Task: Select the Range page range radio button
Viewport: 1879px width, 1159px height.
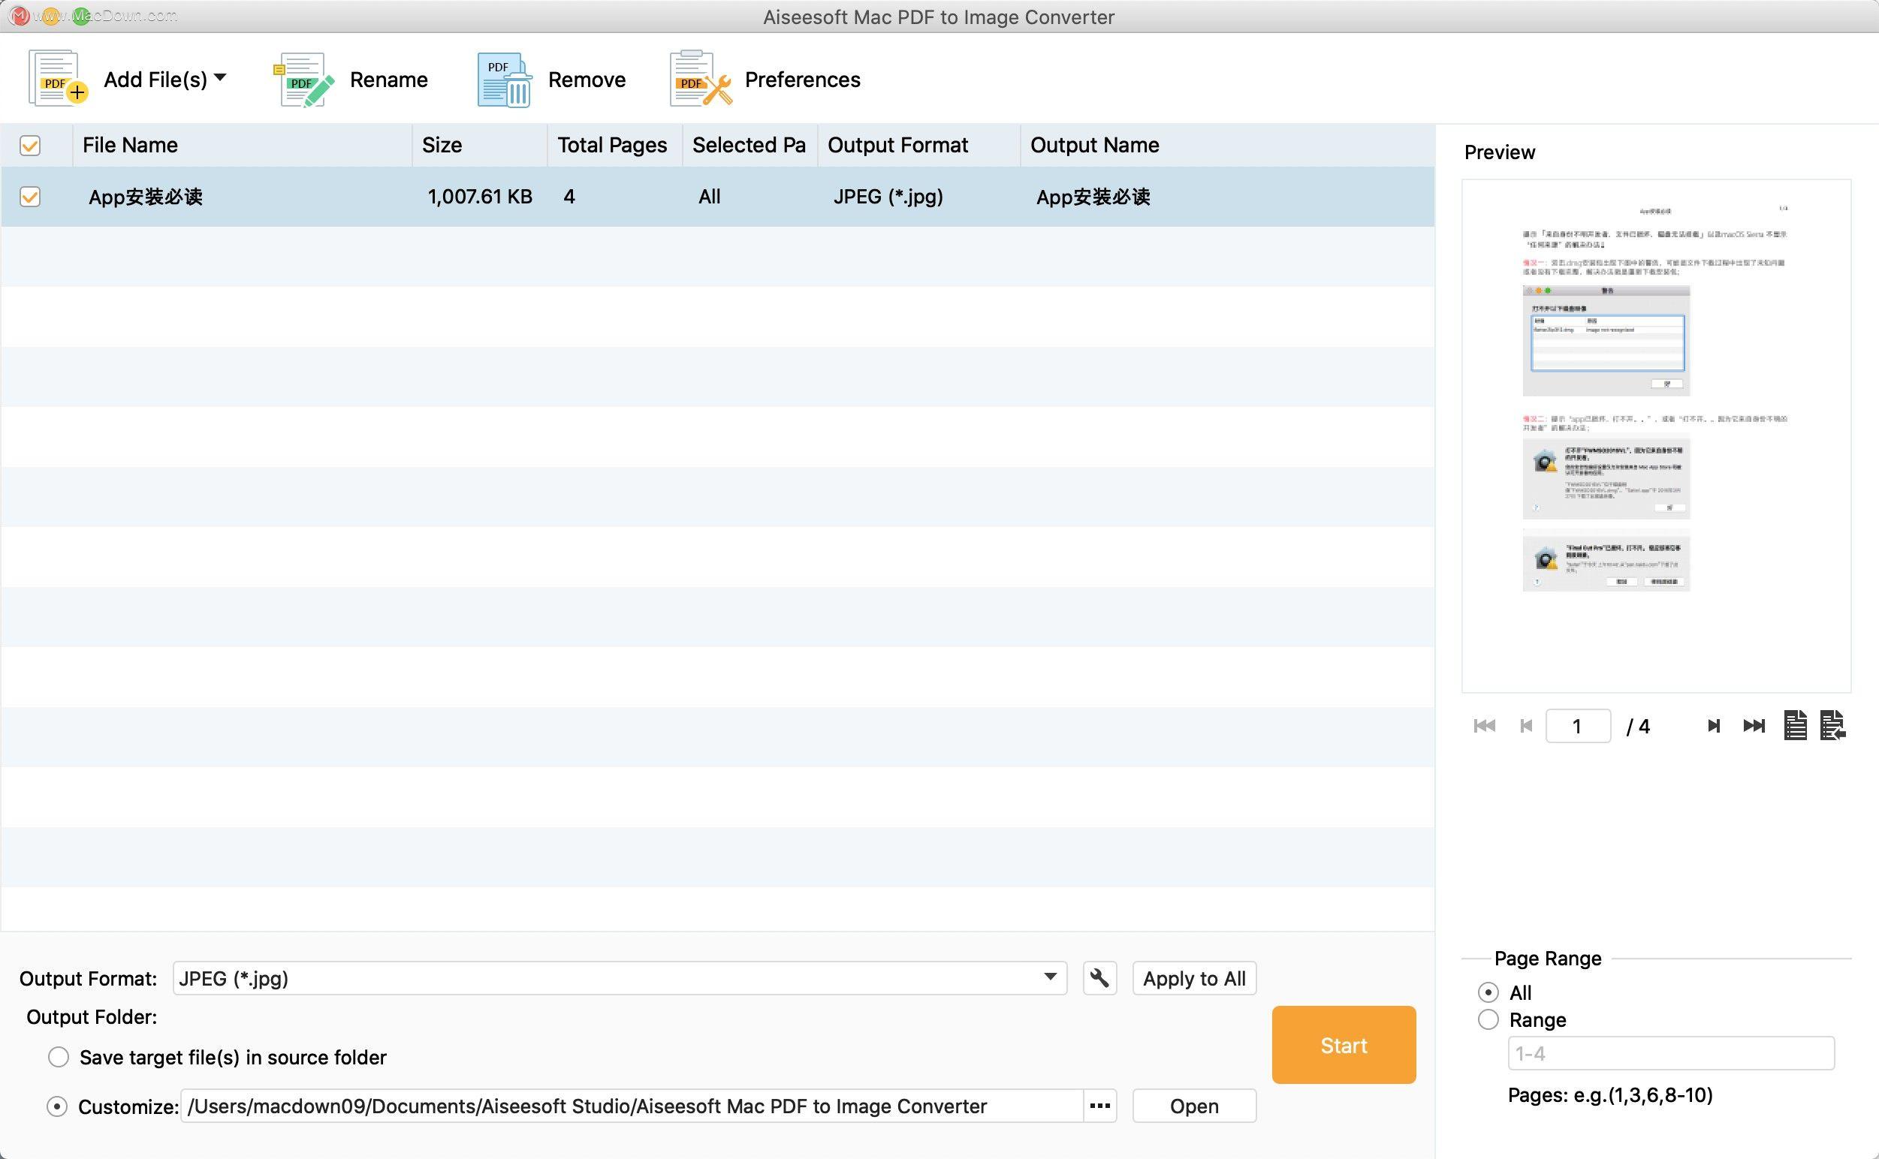Action: pyautogui.click(x=1488, y=1019)
